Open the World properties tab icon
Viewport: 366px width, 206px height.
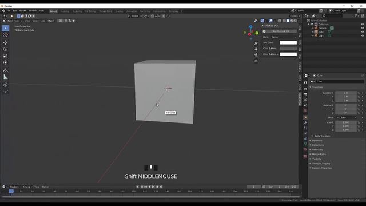pyautogui.click(x=305, y=110)
